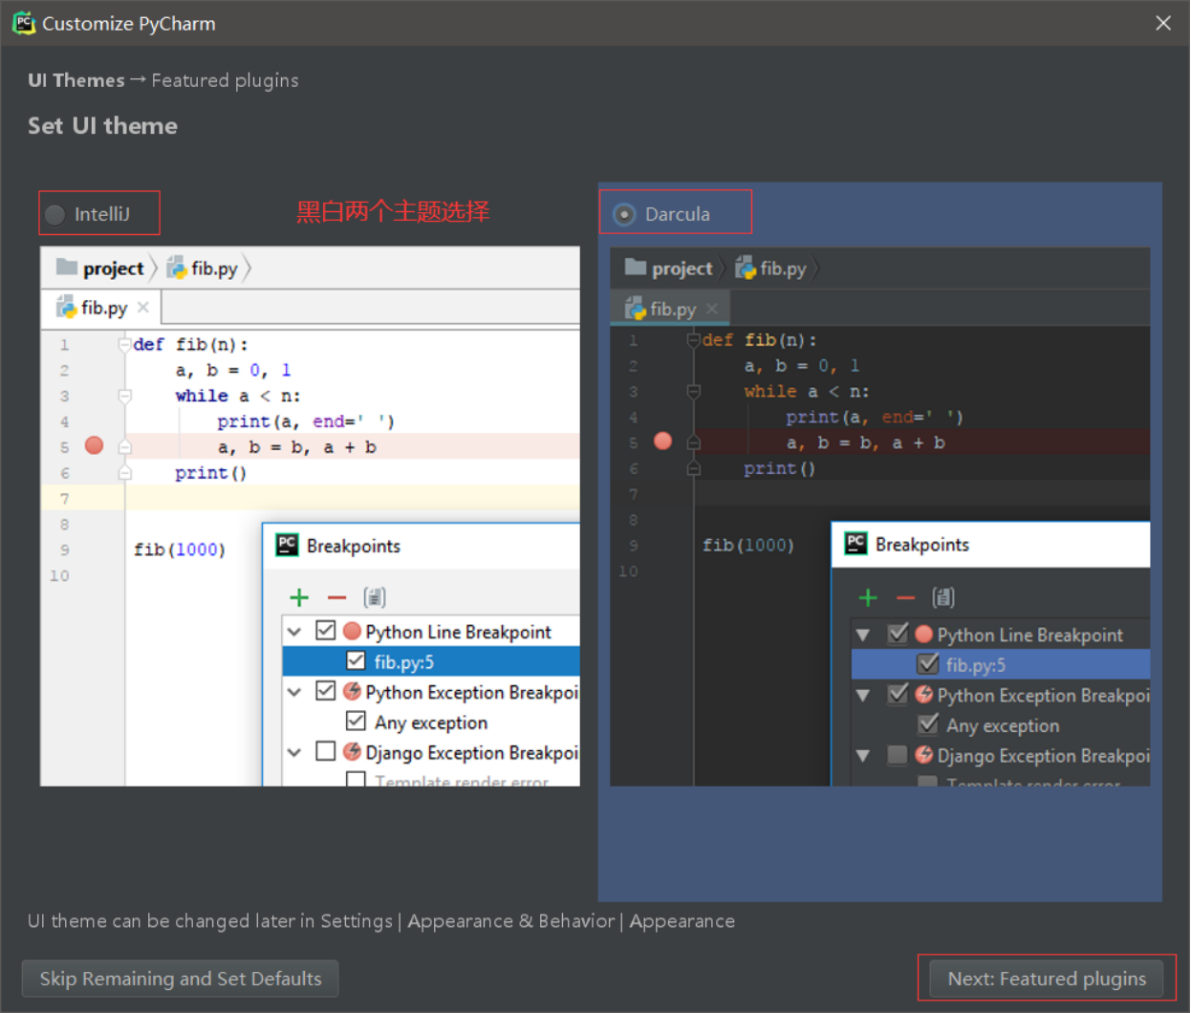The width and height of the screenshot is (1191, 1013).
Task: Click fib(1000) code line in IntelliJ preview
Action: click(x=180, y=550)
